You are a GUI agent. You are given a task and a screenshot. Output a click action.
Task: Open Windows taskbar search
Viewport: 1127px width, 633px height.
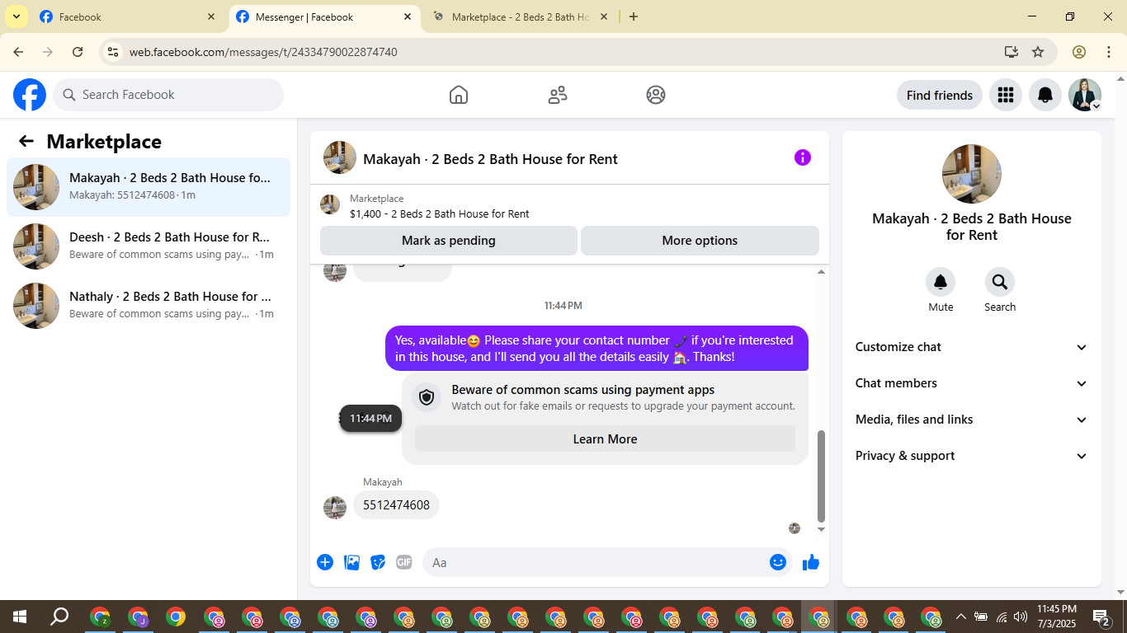point(59,617)
